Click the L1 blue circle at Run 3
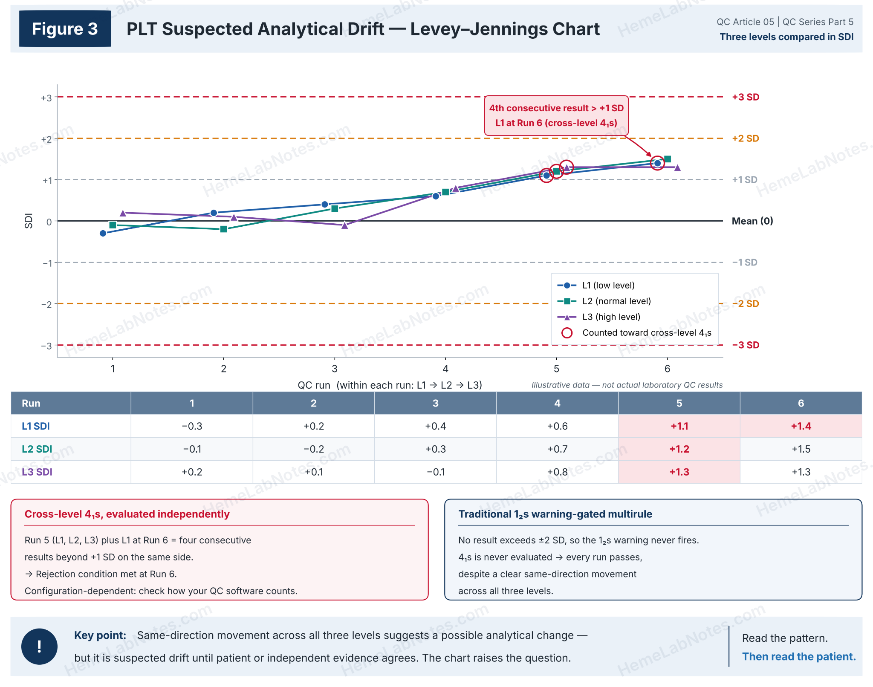The image size is (873, 687). (325, 205)
